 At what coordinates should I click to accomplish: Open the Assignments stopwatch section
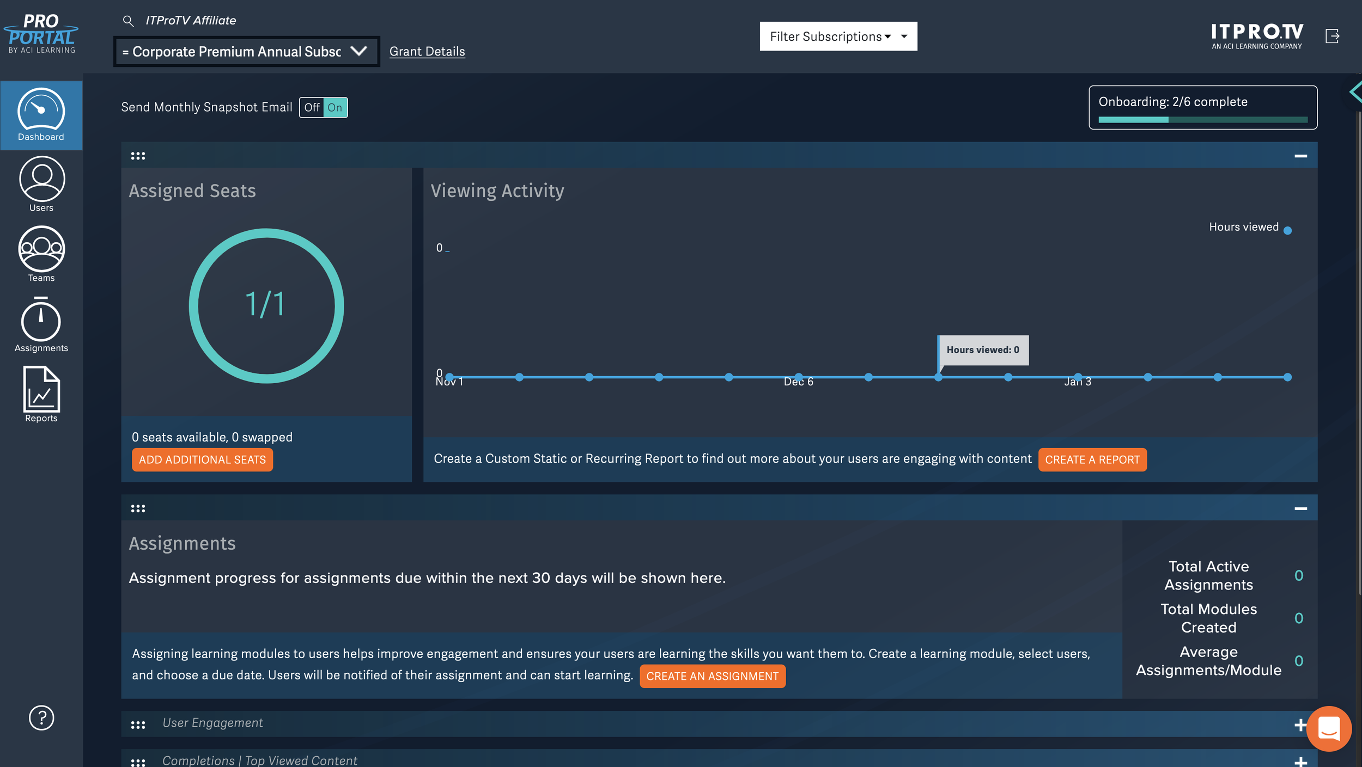point(41,324)
